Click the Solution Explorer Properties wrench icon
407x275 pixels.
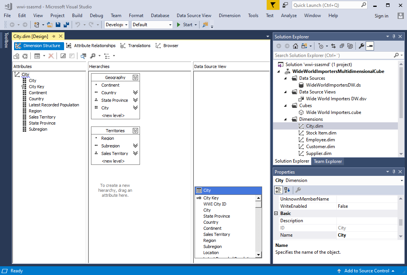point(361,46)
